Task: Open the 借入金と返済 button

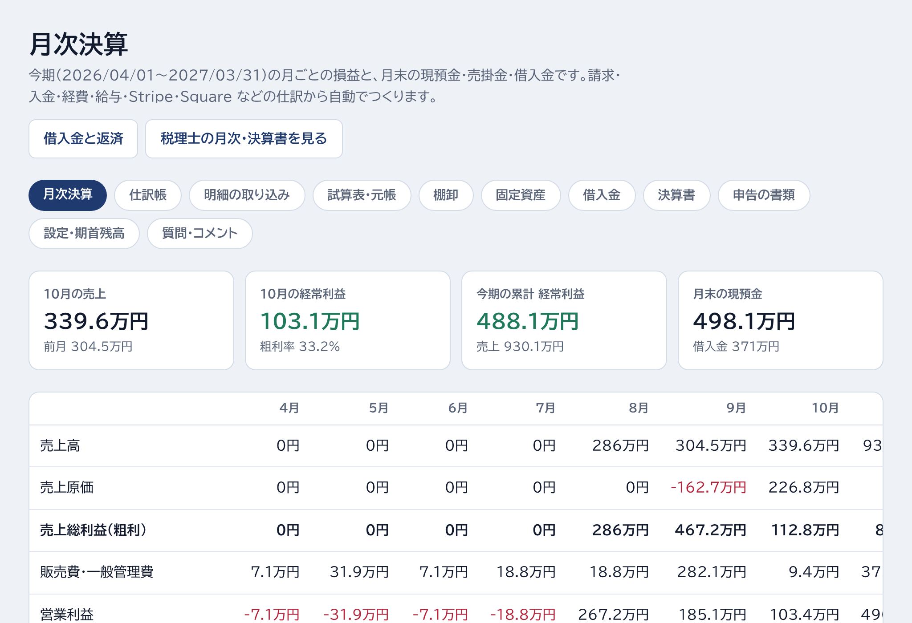Action: click(83, 139)
